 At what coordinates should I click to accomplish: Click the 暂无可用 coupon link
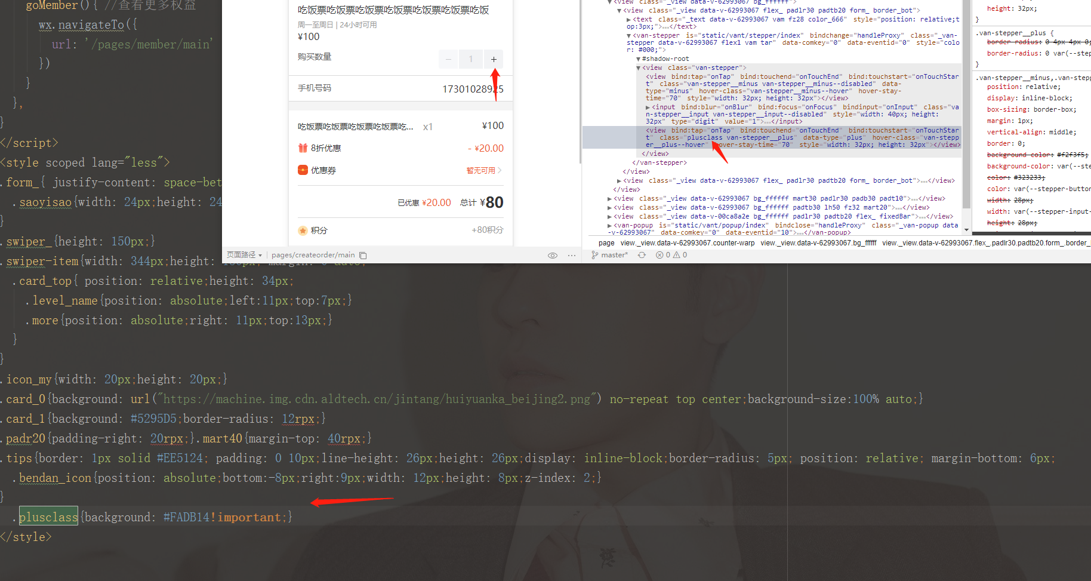click(x=480, y=170)
